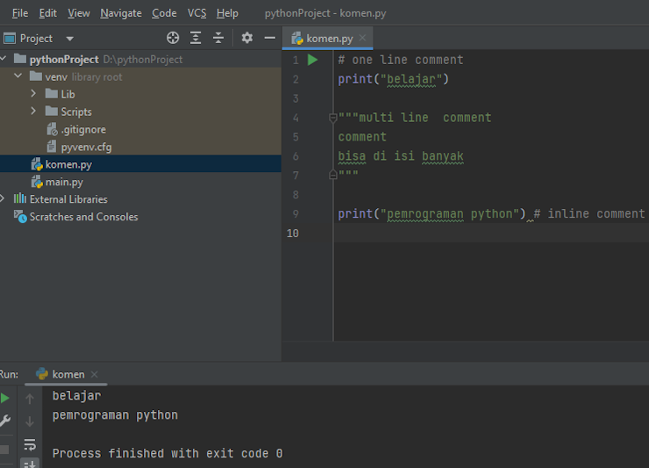Click the fold end marker at line 7

click(332, 175)
